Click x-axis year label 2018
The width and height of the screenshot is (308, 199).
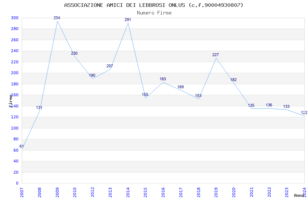coord(199,192)
